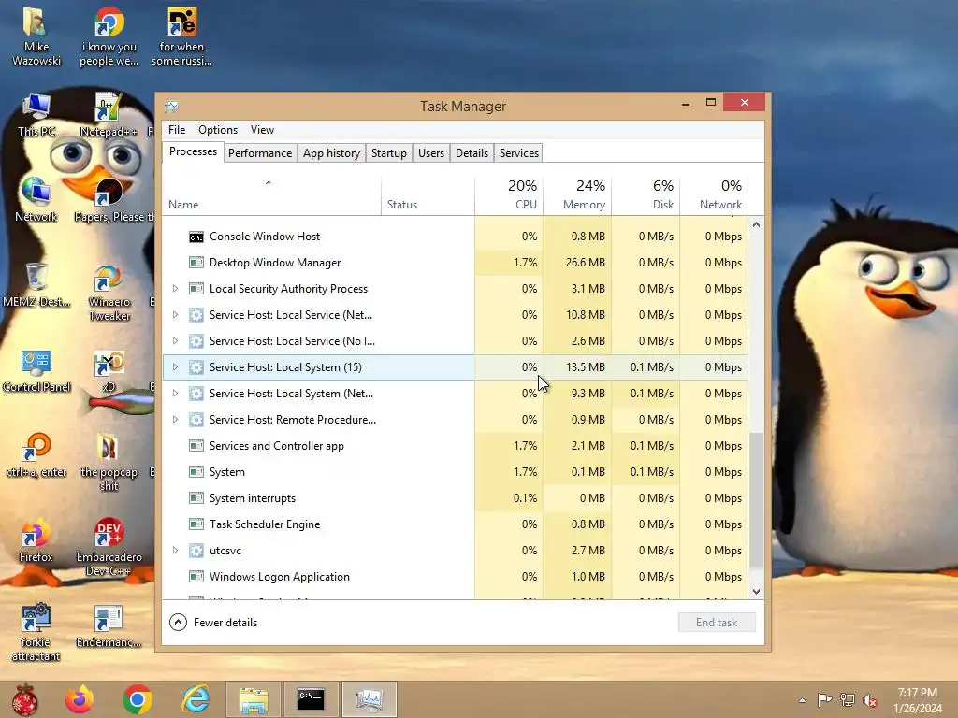Image resolution: width=958 pixels, height=718 pixels.
Task: Expand Service Host: Remote Procedure... row
Action: 175,420
